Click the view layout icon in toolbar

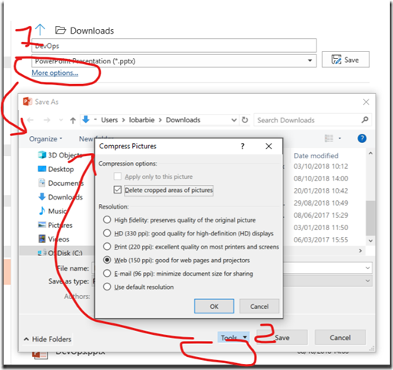(329, 138)
